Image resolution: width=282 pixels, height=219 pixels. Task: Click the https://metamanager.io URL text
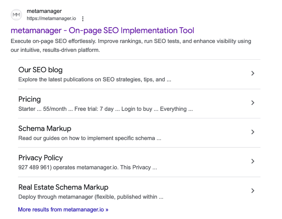click(x=51, y=18)
